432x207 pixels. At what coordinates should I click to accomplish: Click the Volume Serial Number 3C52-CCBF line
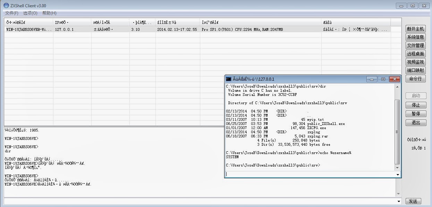coord(262,94)
